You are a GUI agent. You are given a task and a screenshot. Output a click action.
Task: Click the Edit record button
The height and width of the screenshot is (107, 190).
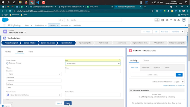click(156, 32)
